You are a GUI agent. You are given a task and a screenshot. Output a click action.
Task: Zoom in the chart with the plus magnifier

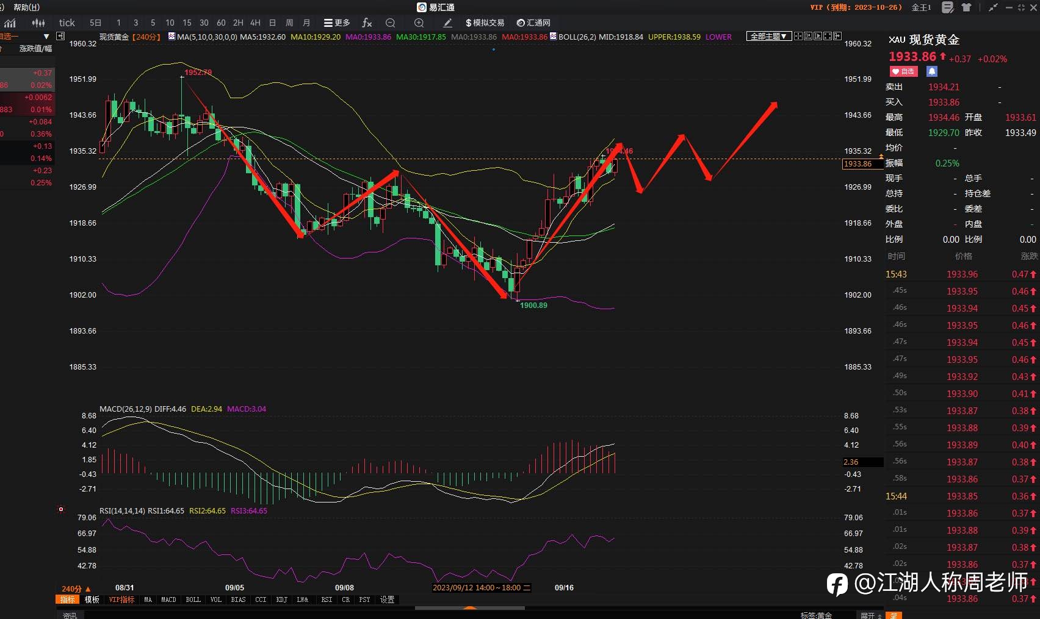pyautogui.click(x=419, y=23)
